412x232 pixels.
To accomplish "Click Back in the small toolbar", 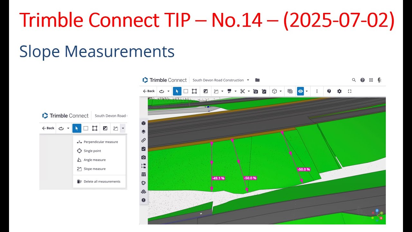I will point(48,128).
